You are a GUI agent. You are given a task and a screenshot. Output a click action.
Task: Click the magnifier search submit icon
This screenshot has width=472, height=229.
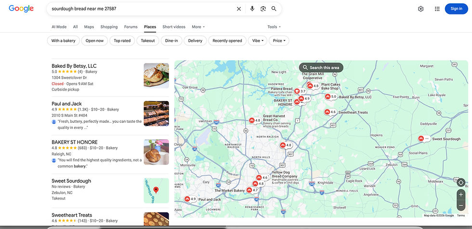click(x=274, y=9)
